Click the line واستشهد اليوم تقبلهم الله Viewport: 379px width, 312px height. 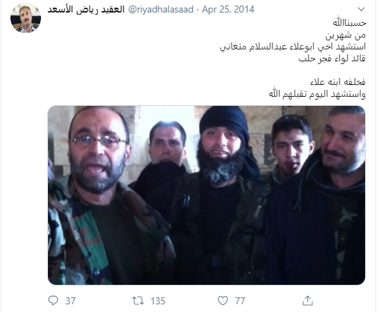(317, 94)
